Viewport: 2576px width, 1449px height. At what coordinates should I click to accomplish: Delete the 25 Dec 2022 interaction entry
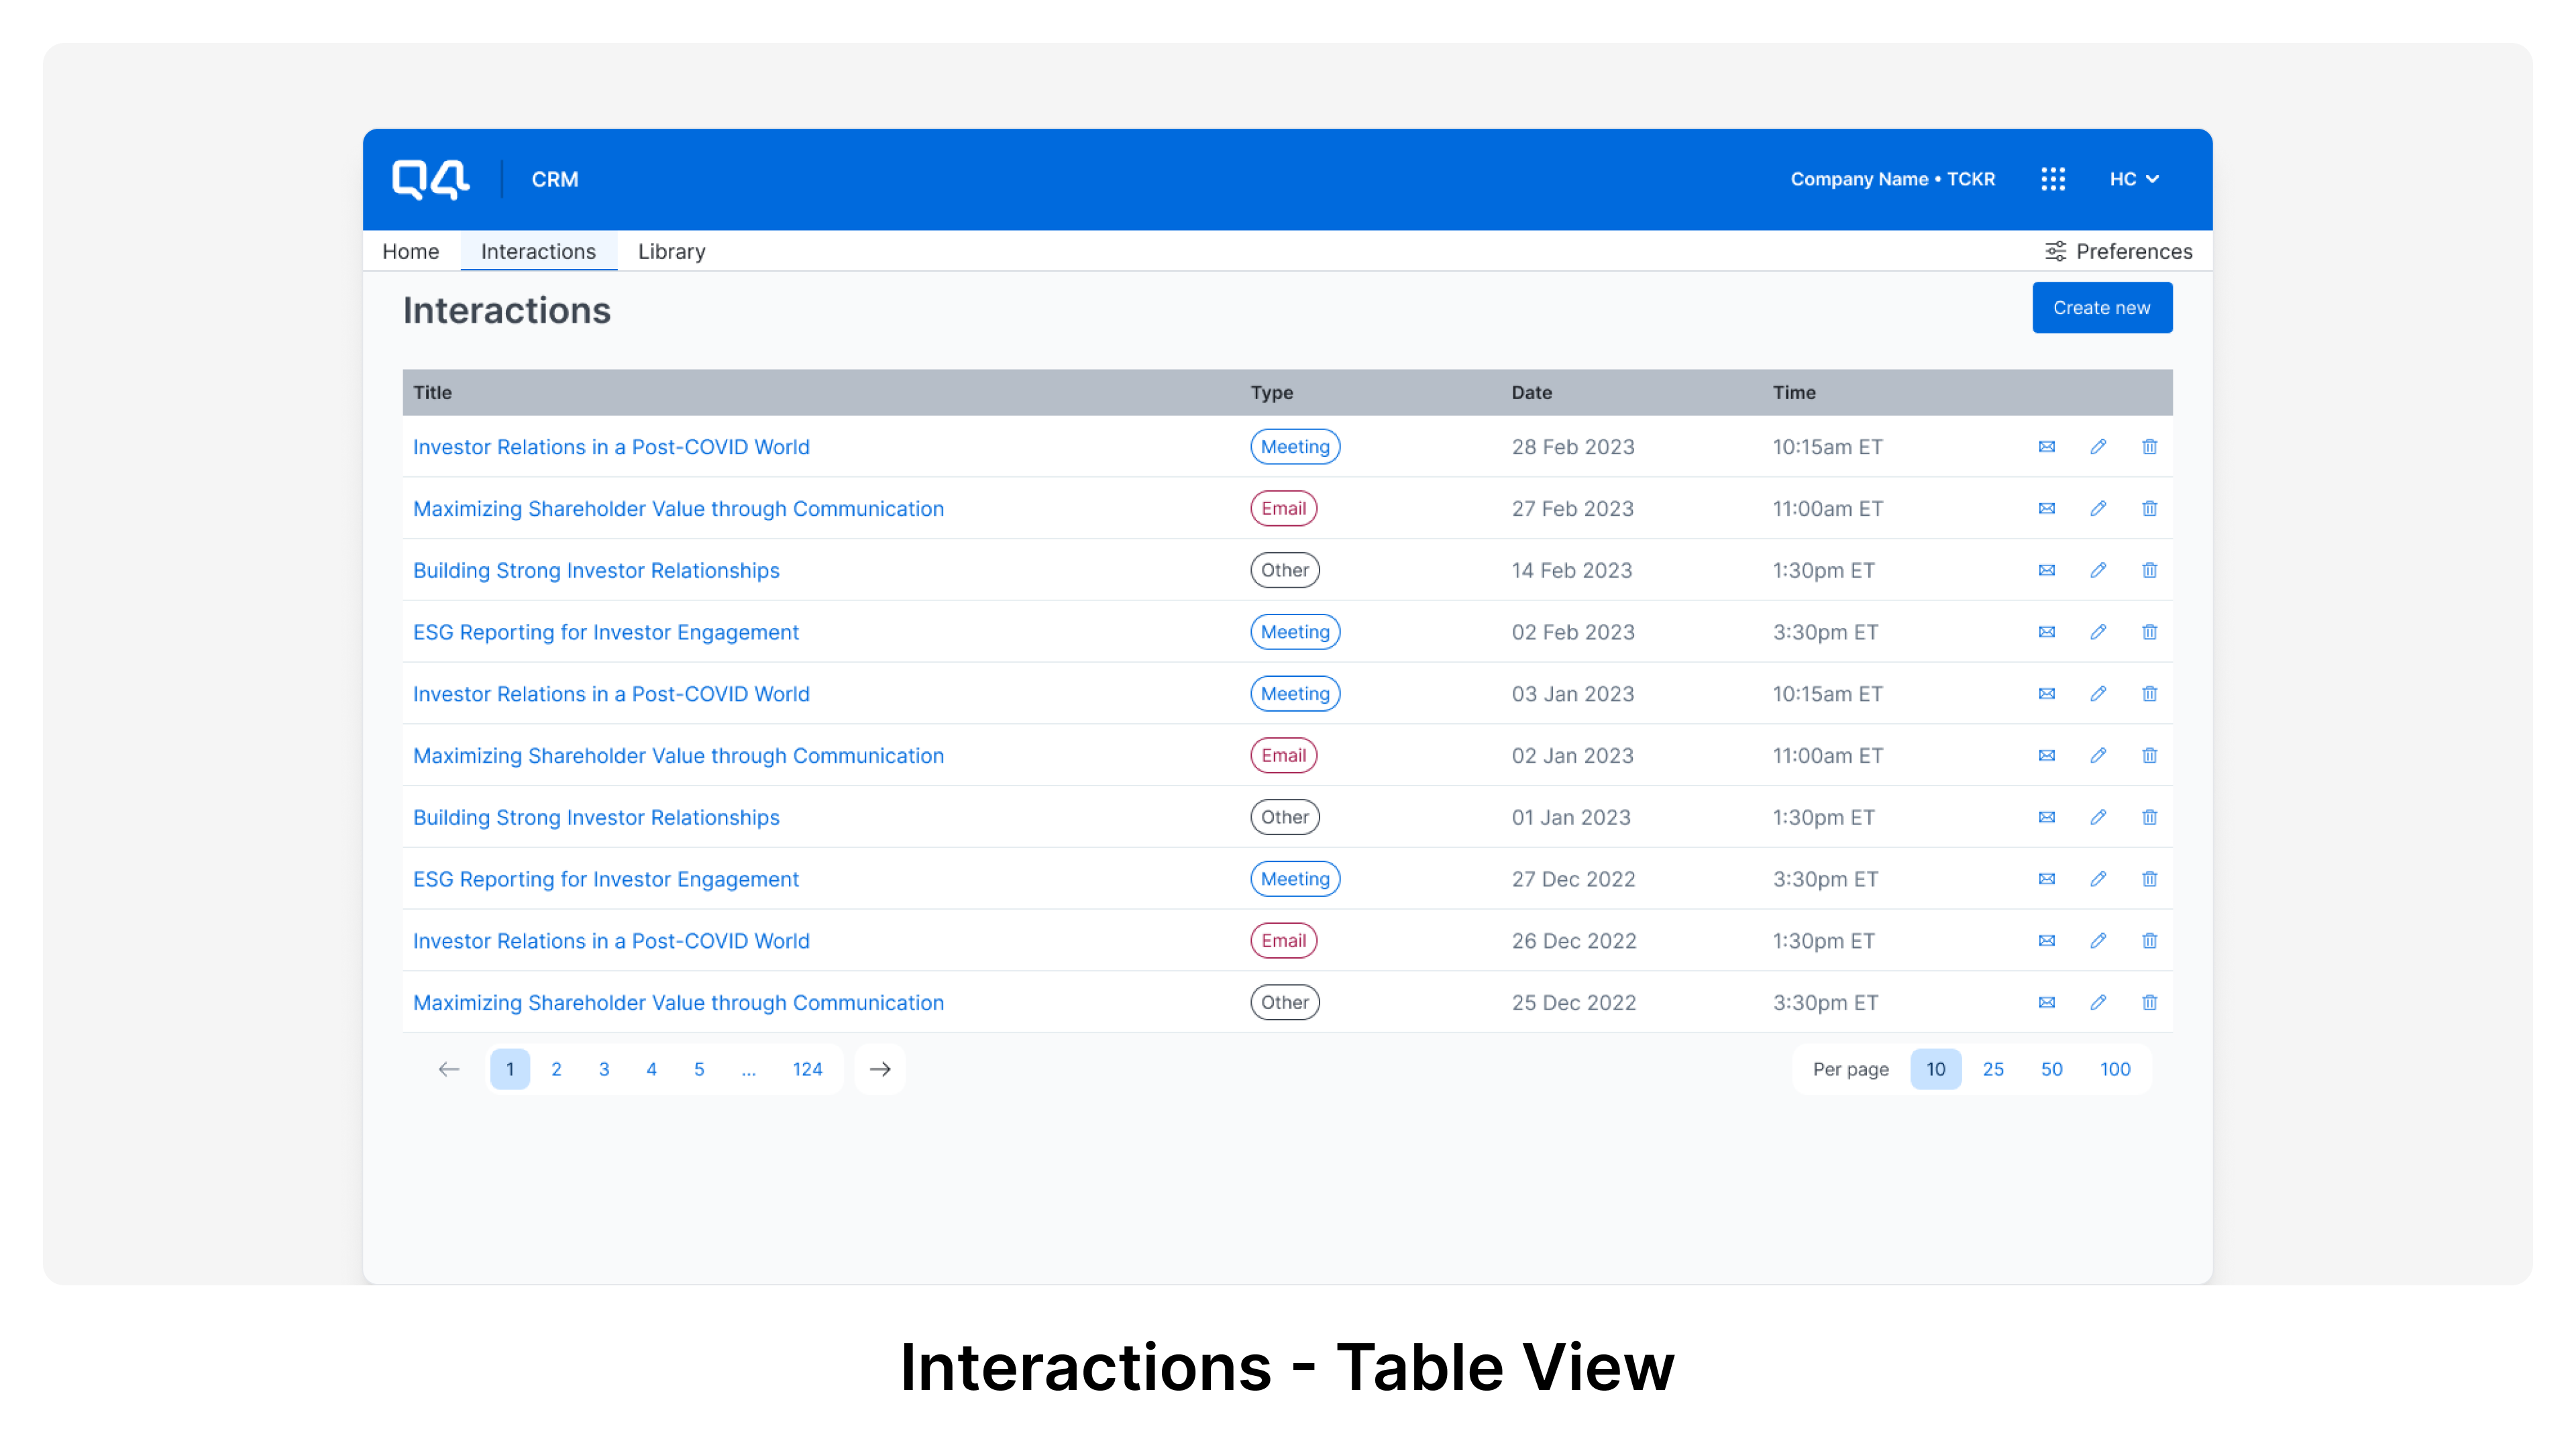point(2149,1002)
